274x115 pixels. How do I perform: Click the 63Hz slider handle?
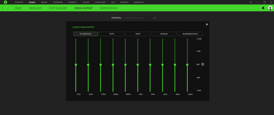pyautogui.click(x=88, y=65)
